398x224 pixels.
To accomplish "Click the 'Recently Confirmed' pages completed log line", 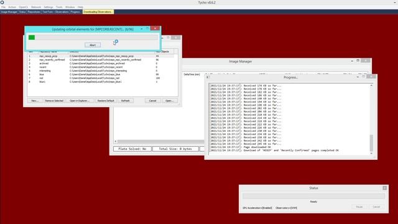I will (x=274, y=151).
